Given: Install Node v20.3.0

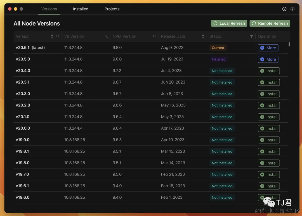Looking at the screenshot, I should [269, 94].
